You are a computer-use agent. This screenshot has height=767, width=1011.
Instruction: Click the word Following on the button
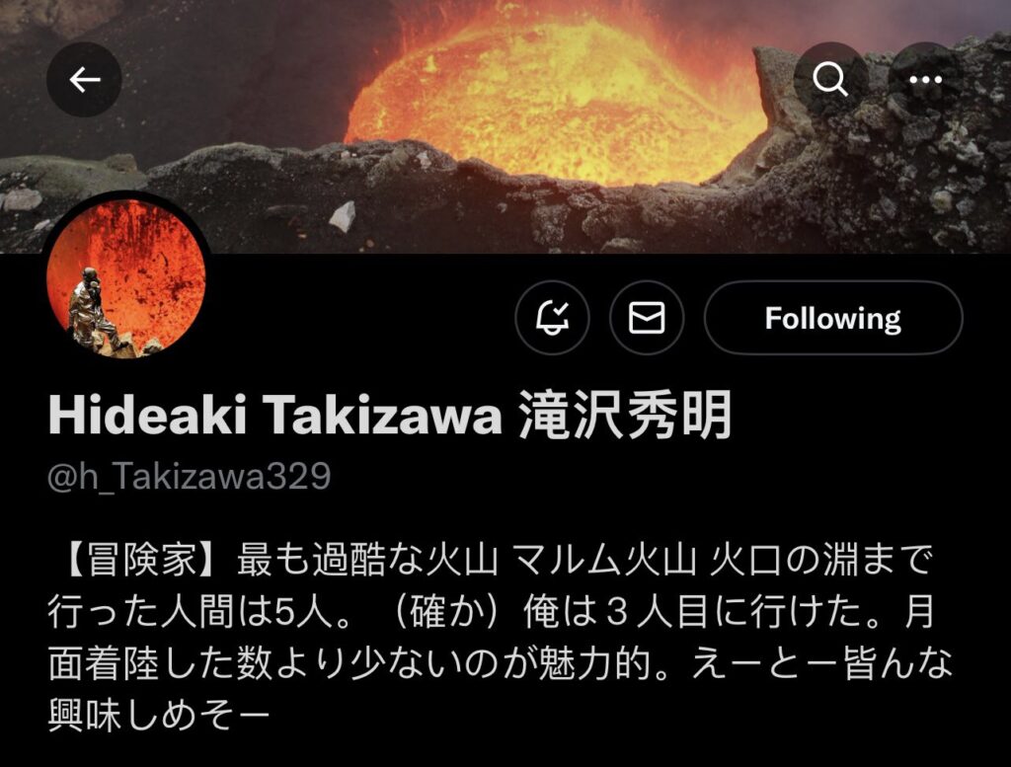(833, 319)
